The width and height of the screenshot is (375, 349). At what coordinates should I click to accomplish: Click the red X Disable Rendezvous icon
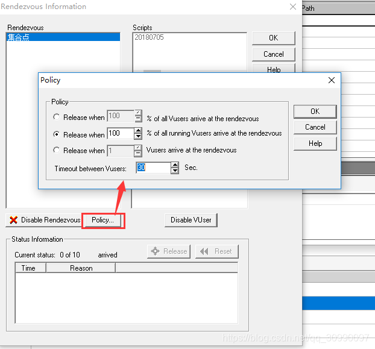[x=13, y=220]
